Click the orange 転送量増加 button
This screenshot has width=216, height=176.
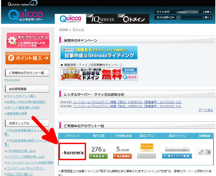(x=122, y=156)
